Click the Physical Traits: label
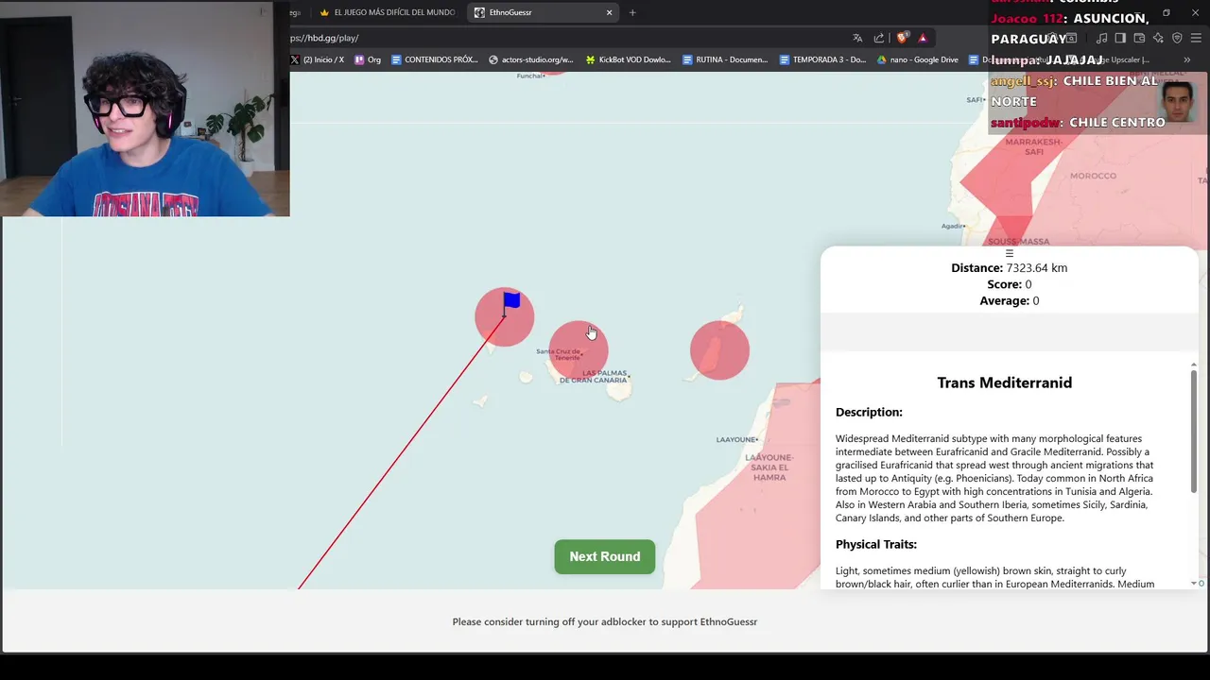Image resolution: width=1210 pixels, height=680 pixels. 876,544
